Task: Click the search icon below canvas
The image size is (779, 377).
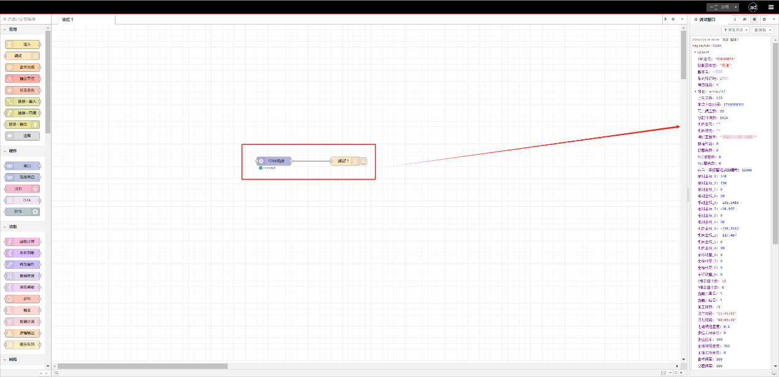Action: [57, 373]
